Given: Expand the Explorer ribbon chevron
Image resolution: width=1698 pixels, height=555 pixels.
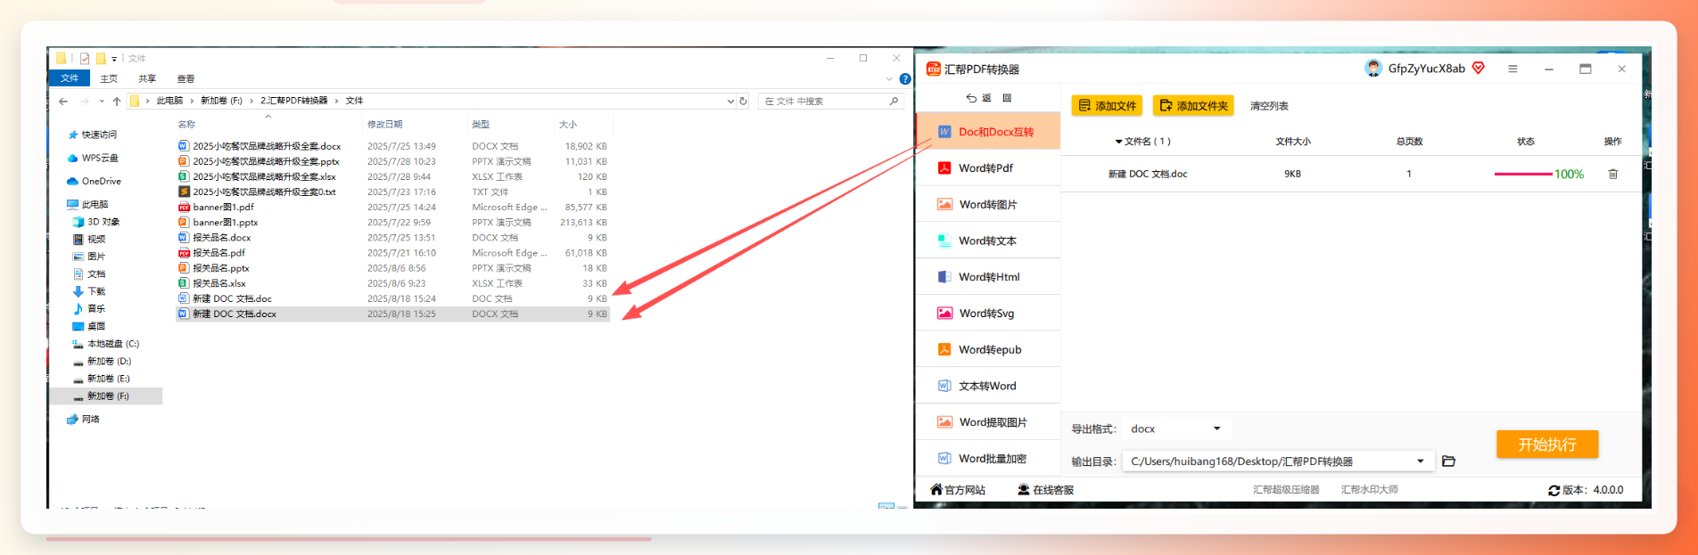Looking at the screenshot, I should pyautogui.click(x=889, y=79).
